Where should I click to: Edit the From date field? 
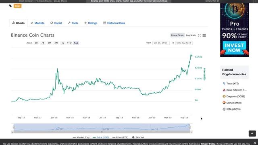coord(161,43)
